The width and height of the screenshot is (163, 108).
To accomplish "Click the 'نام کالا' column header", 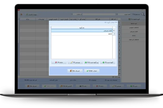I will pos(97,19).
